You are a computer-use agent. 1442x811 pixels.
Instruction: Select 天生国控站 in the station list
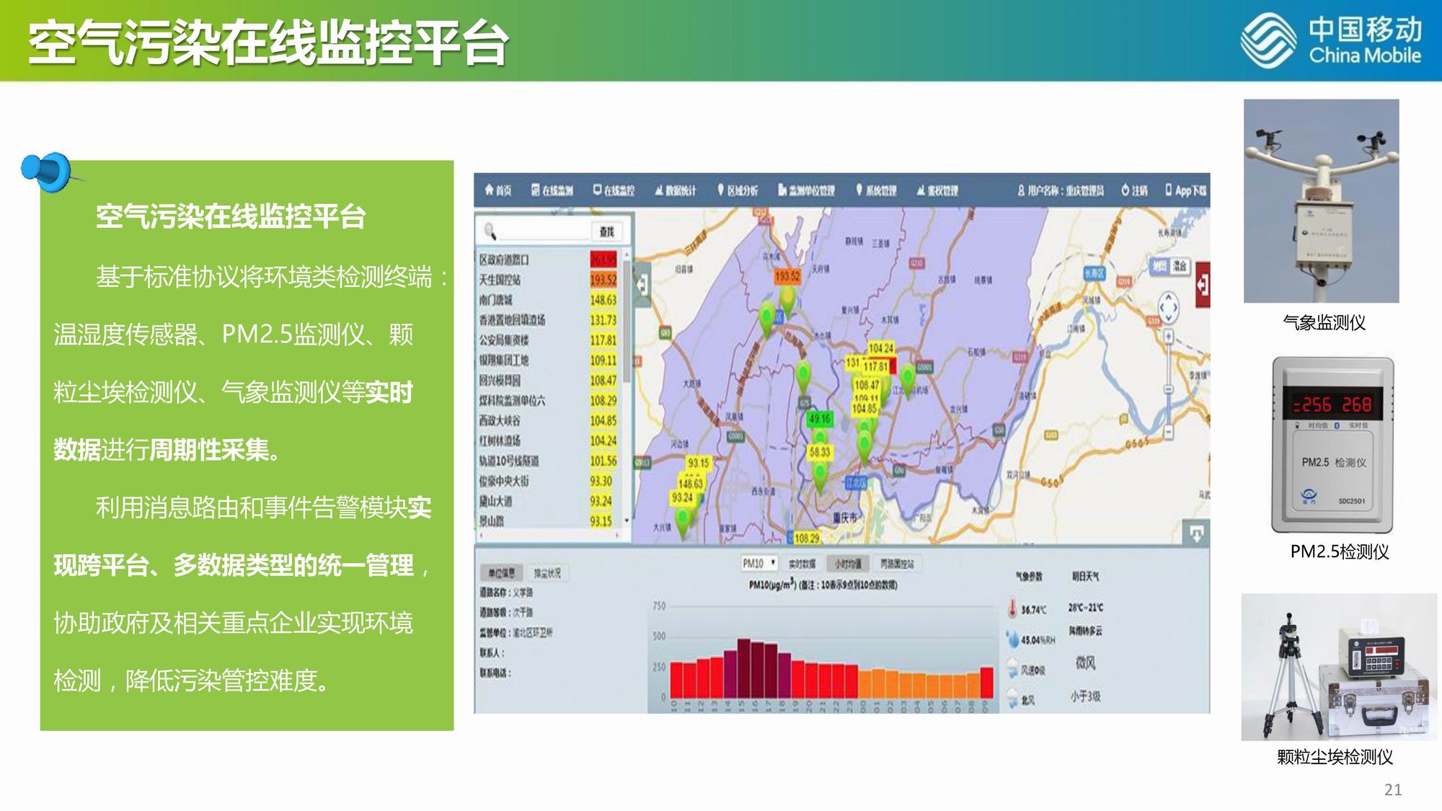pyautogui.click(x=500, y=280)
